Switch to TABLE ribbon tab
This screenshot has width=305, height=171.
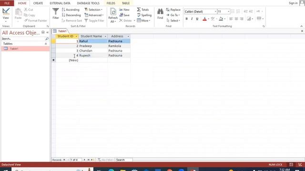pyautogui.click(x=126, y=3)
